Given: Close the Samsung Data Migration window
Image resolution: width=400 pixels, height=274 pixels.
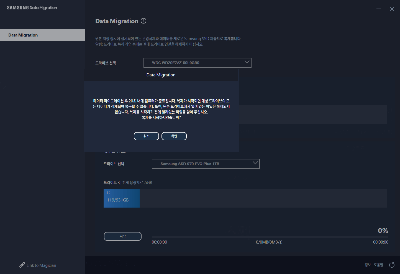Looking at the screenshot, I should tap(392, 9).
